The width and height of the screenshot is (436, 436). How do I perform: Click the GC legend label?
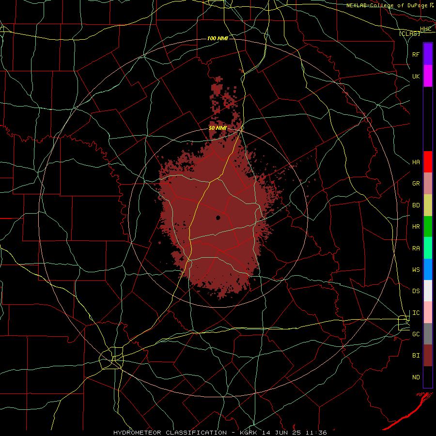[x=416, y=334]
